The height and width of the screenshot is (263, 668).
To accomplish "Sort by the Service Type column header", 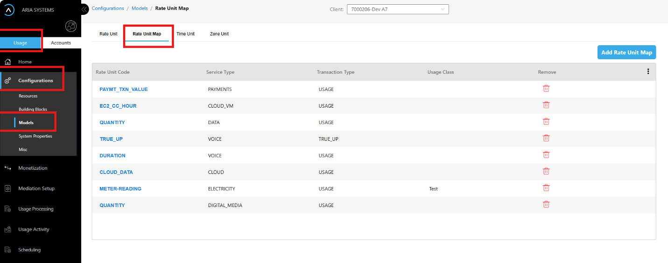I will [220, 72].
